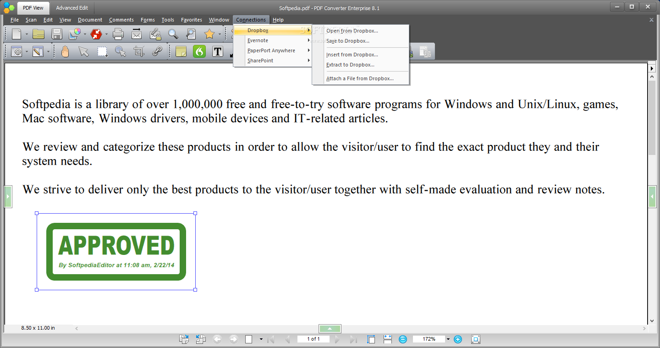Open the 172% zoom level dropdown
Viewport: 660px width, 348px height.
448,339
